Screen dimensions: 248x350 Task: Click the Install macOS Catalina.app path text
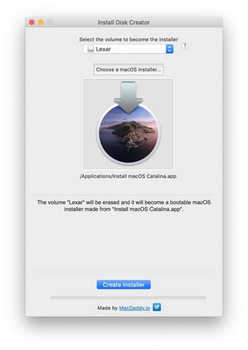point(128,176)
